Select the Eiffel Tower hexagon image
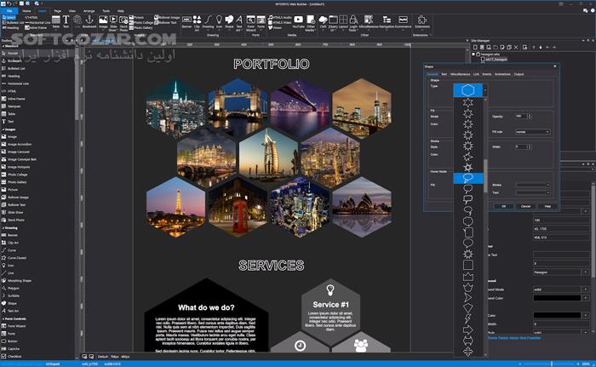The height and width of the screenshot is (367, 596). [x=176, y=207]
